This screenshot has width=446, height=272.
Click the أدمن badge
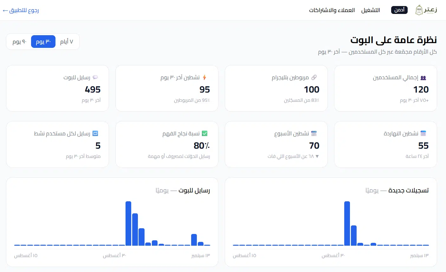[399, 10]
